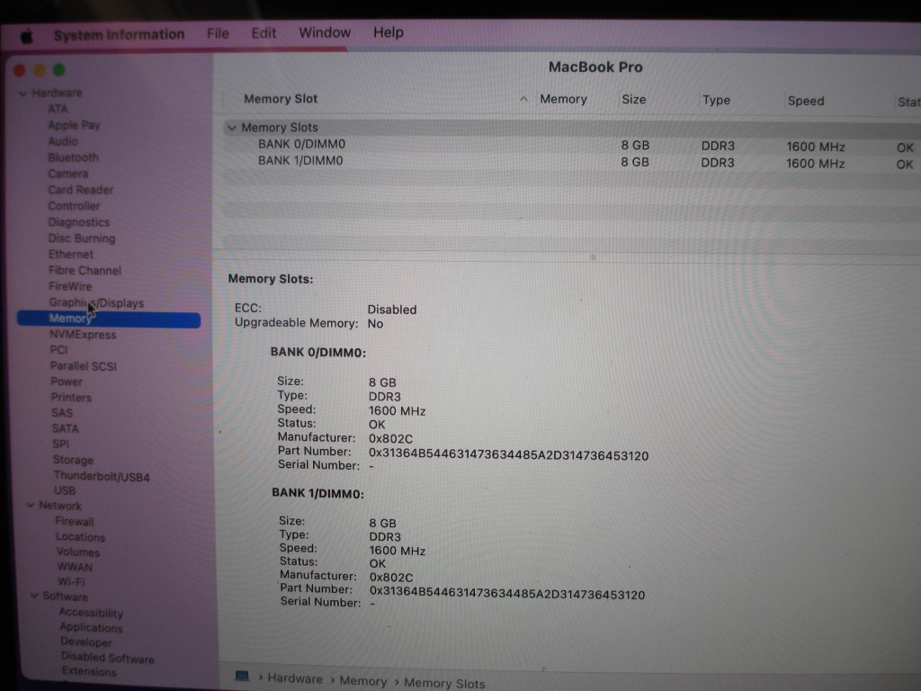Select Card Reader in the sidebar
921x691 pixels.
(81, 190)
